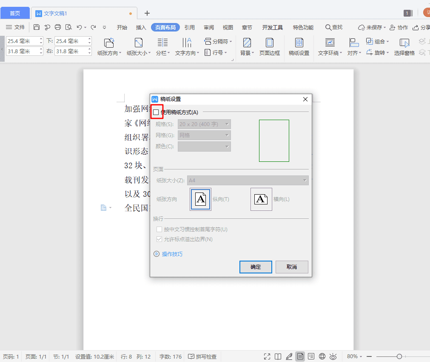Viewport: 430px width, 362px height.
Task: Open 颜色 dropdown in dialog
Action: tap(204, 147)
